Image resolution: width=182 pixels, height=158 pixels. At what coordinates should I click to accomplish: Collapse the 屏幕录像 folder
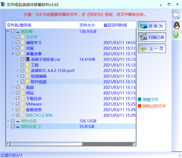pos(13,54)
